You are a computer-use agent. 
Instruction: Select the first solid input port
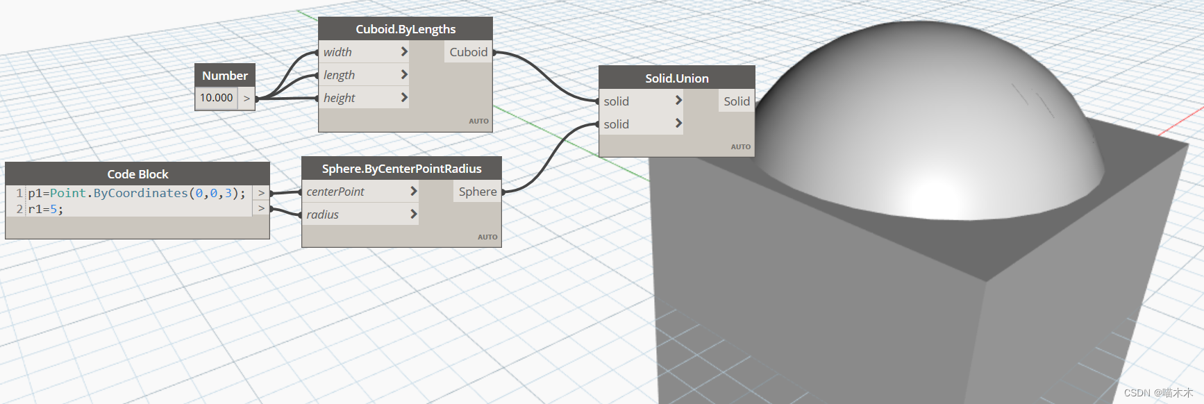(x=641, y=101)
